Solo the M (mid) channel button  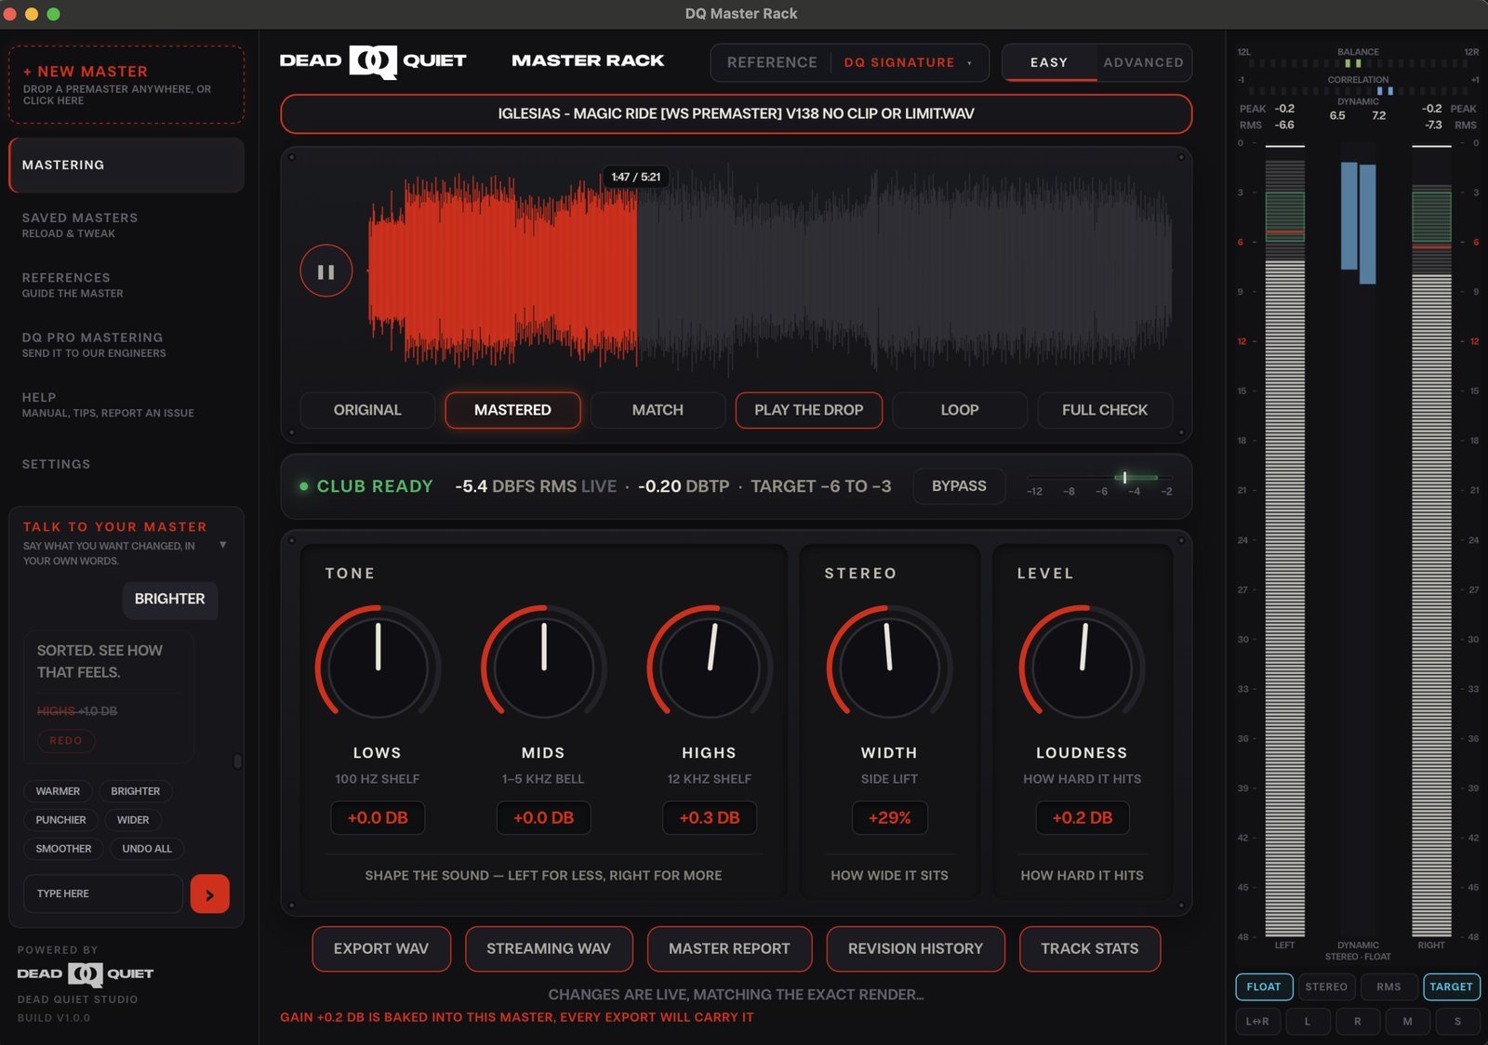(1408, 1021)
